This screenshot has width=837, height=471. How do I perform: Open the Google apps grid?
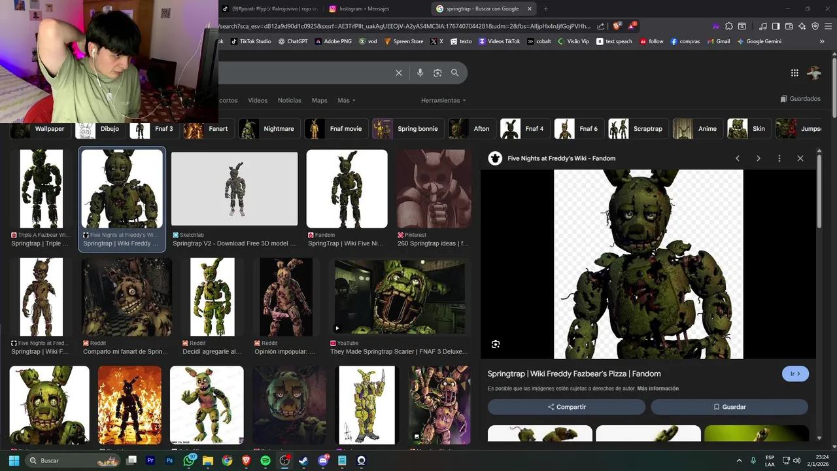[x=794, y=73]
